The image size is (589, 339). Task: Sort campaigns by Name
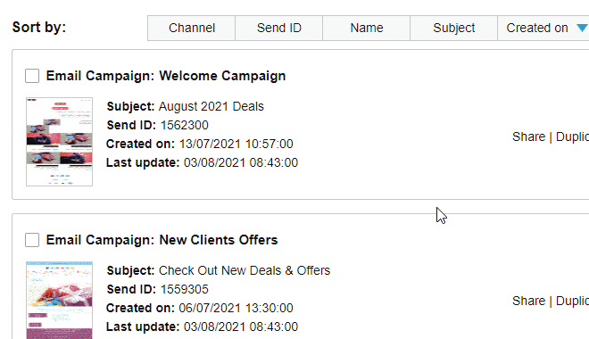[367, 29]
